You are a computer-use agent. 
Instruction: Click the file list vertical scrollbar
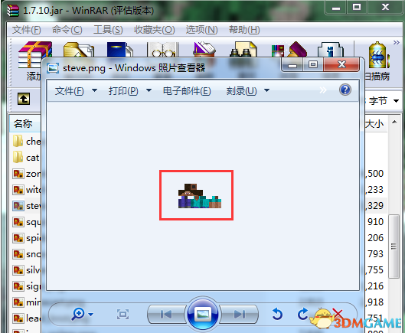(394, 246)
